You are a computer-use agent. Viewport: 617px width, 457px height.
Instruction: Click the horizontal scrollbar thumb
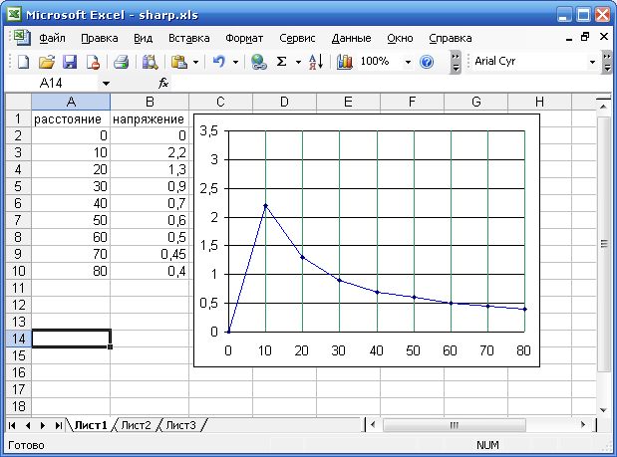(454, 425)
